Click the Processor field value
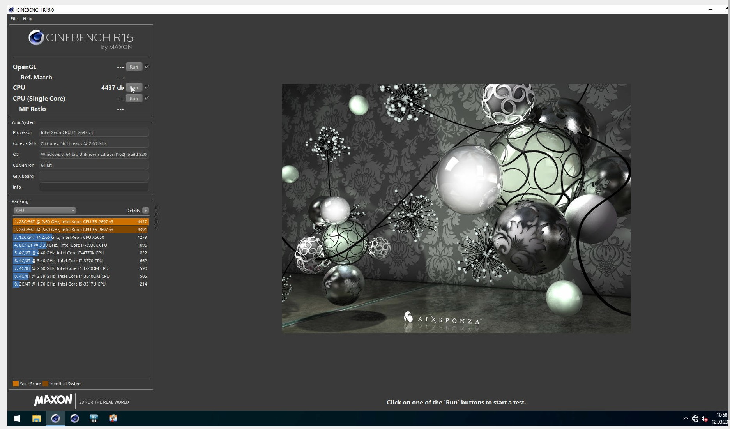Image resolution: width=730 pixels, height=429 pixels. tap(94, 132)
